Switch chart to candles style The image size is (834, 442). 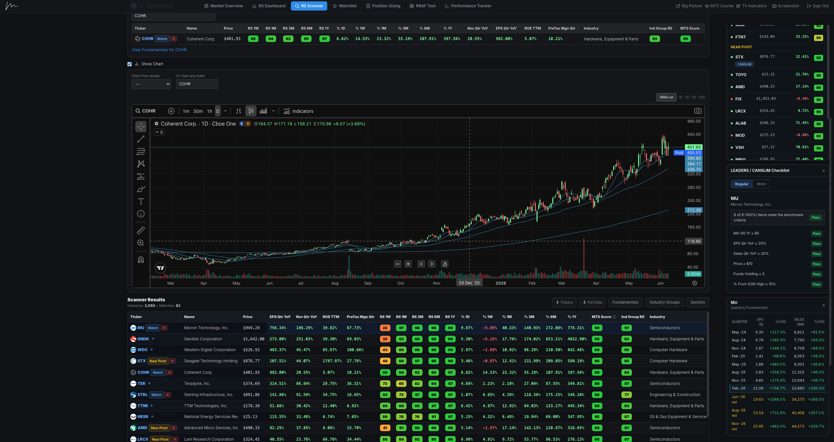tap(251, 111)
